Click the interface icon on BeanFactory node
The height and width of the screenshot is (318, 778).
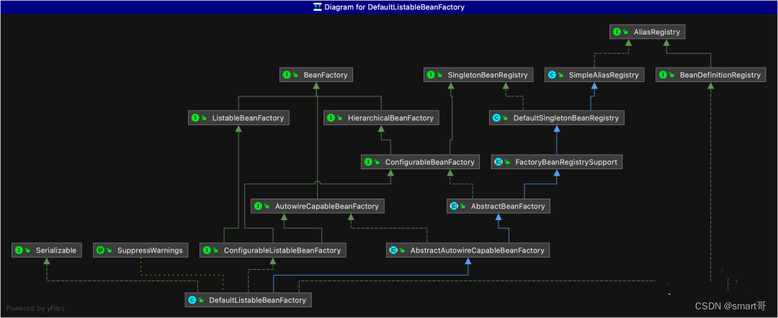287,76
